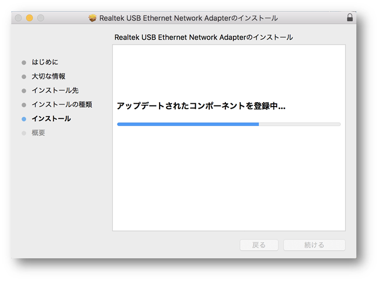Click the disabled close button in title bar
The width and height of the screenshot is (379, 281).
pyautogui.click(x=18, y=18)
